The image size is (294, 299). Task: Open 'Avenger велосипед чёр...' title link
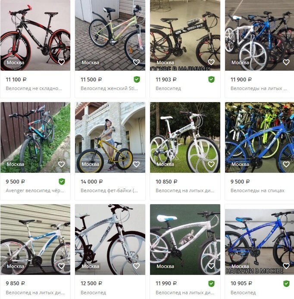[x=35, y=190]
